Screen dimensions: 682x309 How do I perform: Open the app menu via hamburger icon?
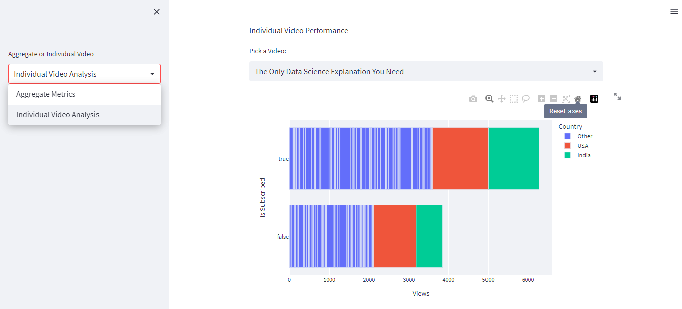(674, 11)
